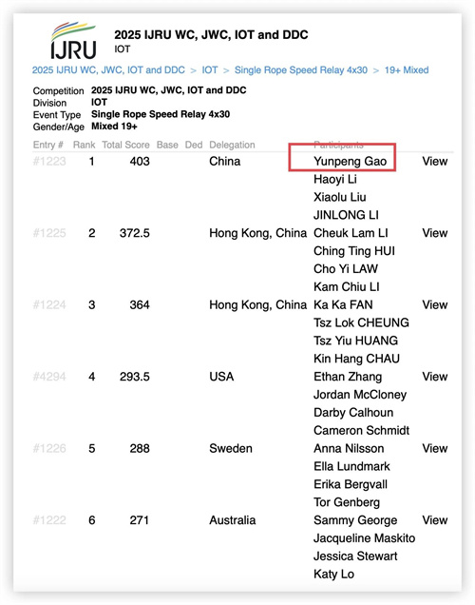View China's entry details

434,162
